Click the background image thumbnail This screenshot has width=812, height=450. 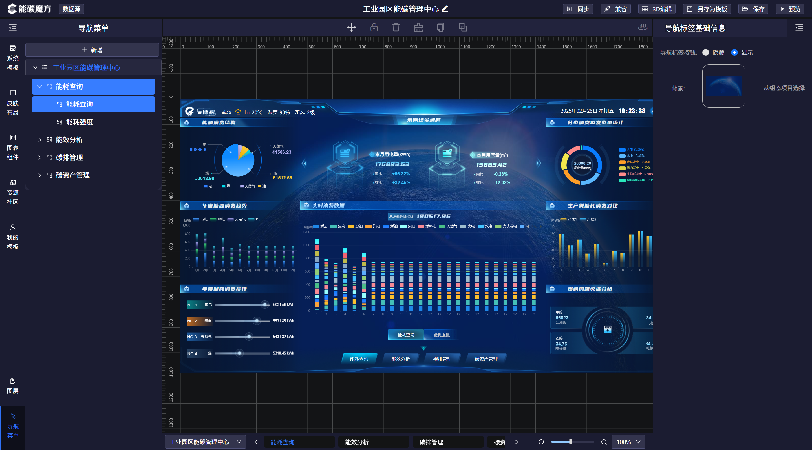[724, 86]
